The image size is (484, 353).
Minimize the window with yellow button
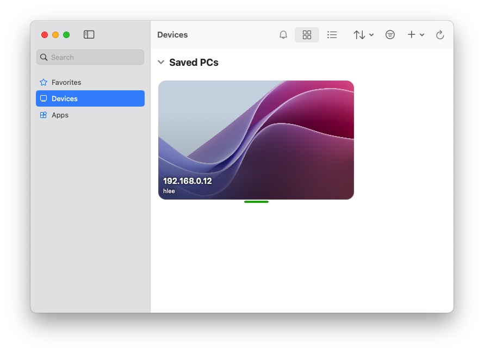[55, 35]
